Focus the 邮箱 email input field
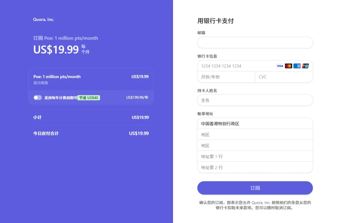This screenshot has height=223, width=343. pos(255,43)
